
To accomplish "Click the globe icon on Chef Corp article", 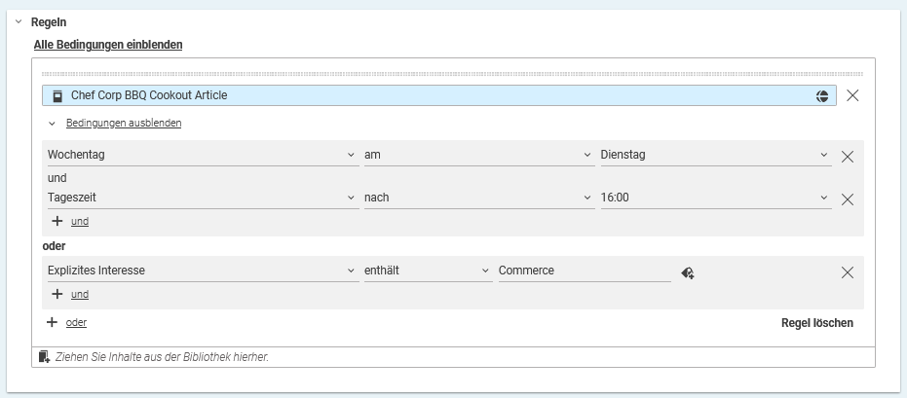I will tap(822, 95).
